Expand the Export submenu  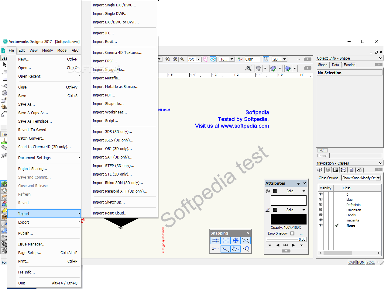(x=44, y=222)
